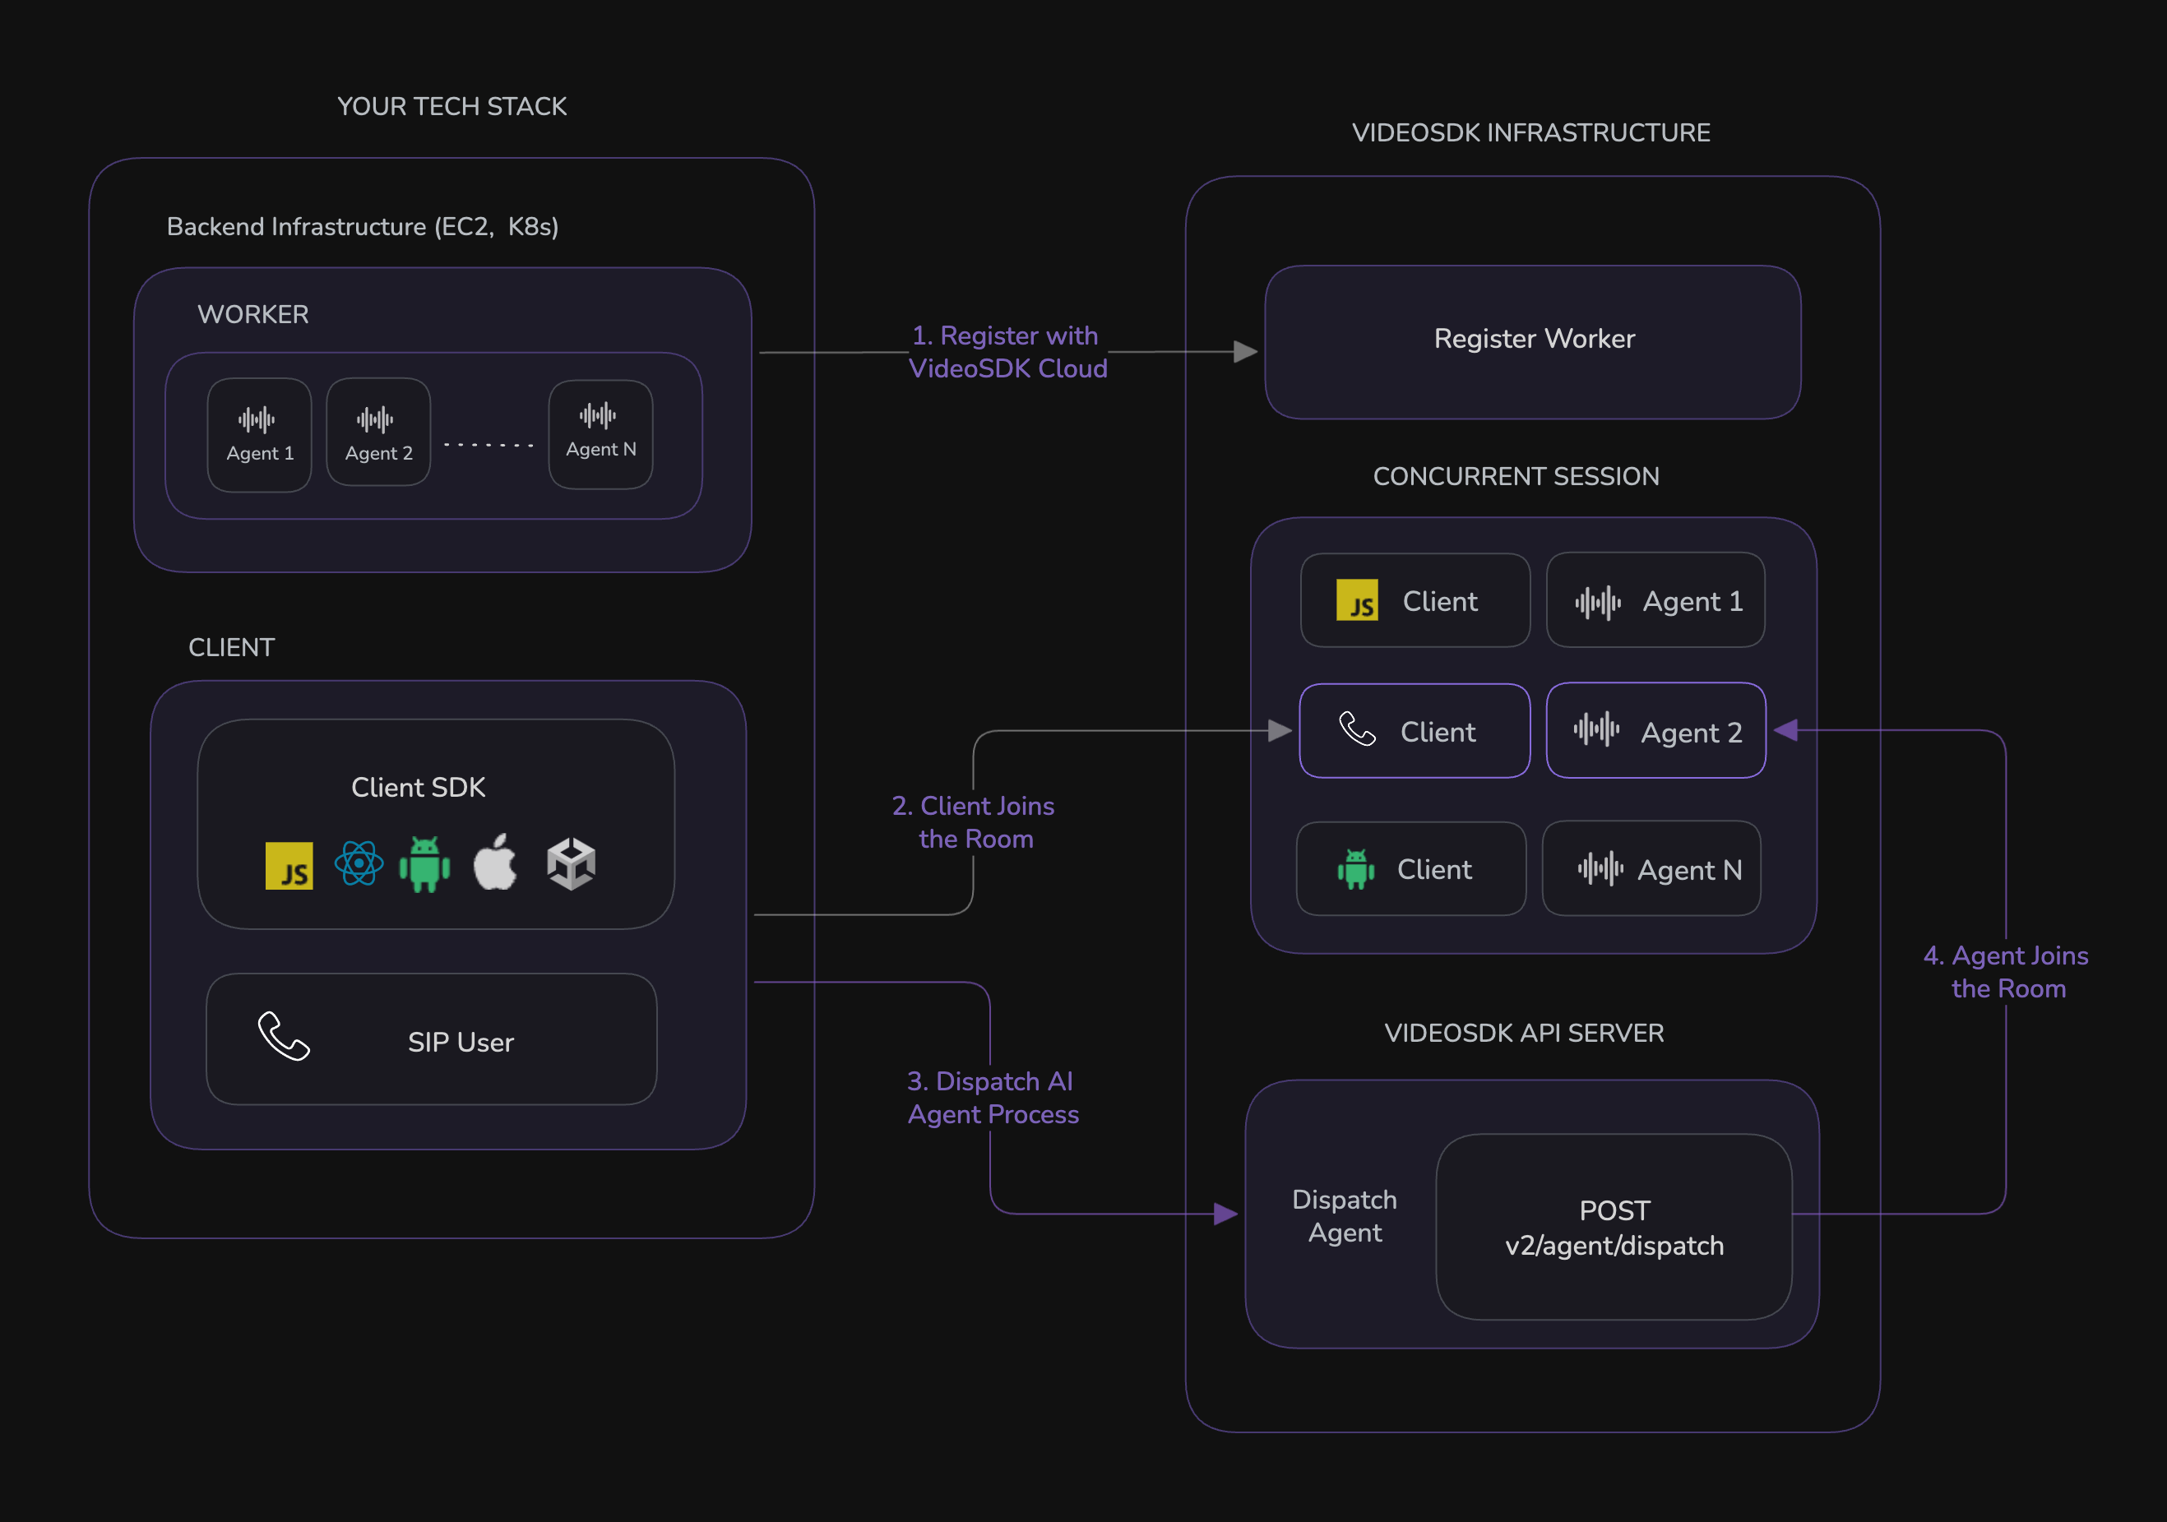Click 'Agent N' text in Concurrent Session

1689,870
